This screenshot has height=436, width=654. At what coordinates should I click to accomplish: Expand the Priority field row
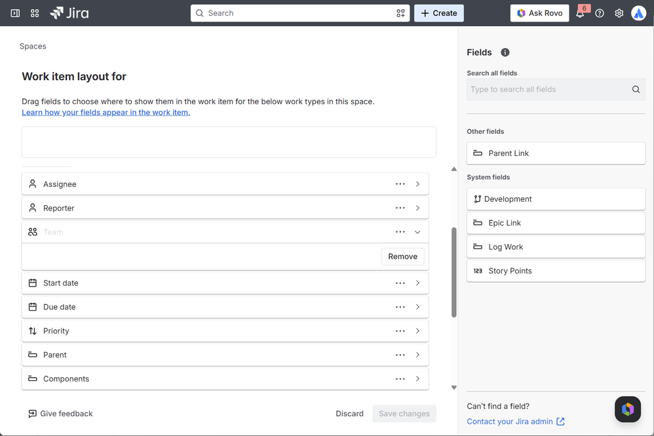coord(417,331)
